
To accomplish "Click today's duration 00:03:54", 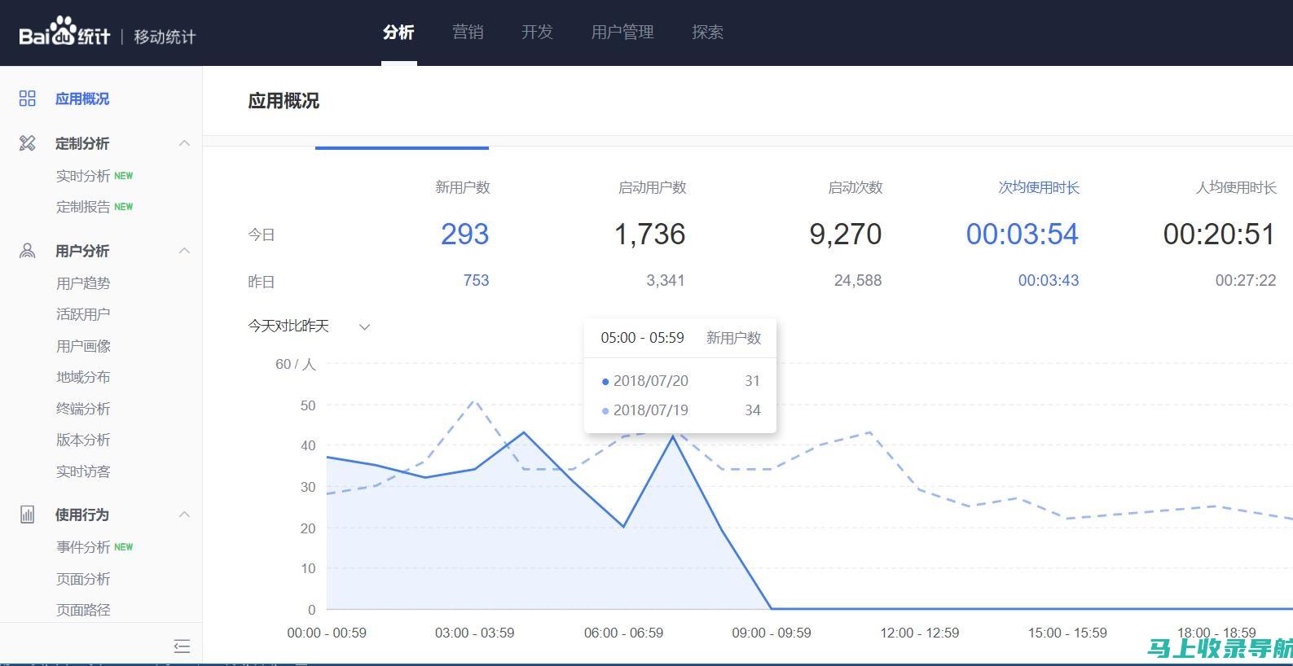I will (1022, 234).
